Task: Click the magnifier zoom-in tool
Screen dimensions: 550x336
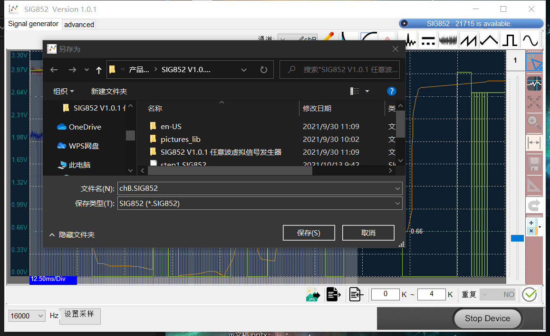Action: click(534, 122)
